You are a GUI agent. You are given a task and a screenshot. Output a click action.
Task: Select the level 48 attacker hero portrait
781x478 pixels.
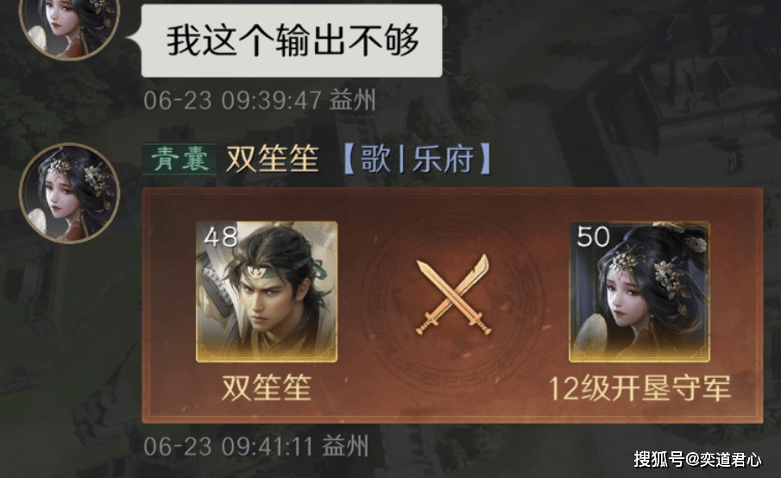point(267,292)
